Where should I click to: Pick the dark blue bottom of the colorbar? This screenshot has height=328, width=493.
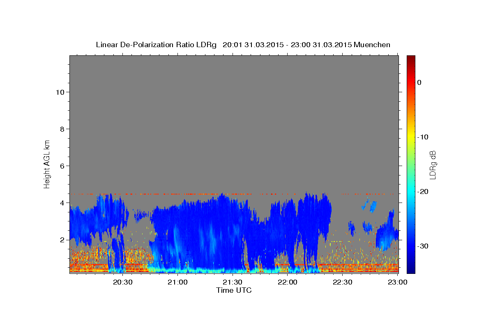(411, 270)
